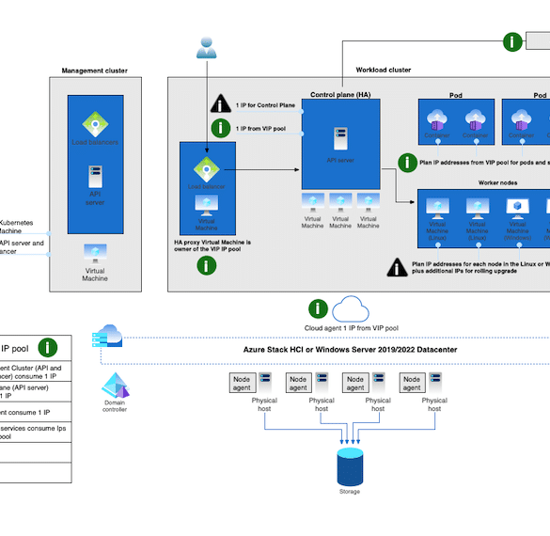The image size is (550, 536).
Task: Click the 'Plan IP addresses from VIP pool for pods' text
Action: tap(484, 163)
